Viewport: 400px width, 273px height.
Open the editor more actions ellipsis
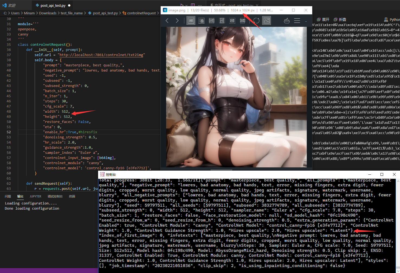[200, 5]
